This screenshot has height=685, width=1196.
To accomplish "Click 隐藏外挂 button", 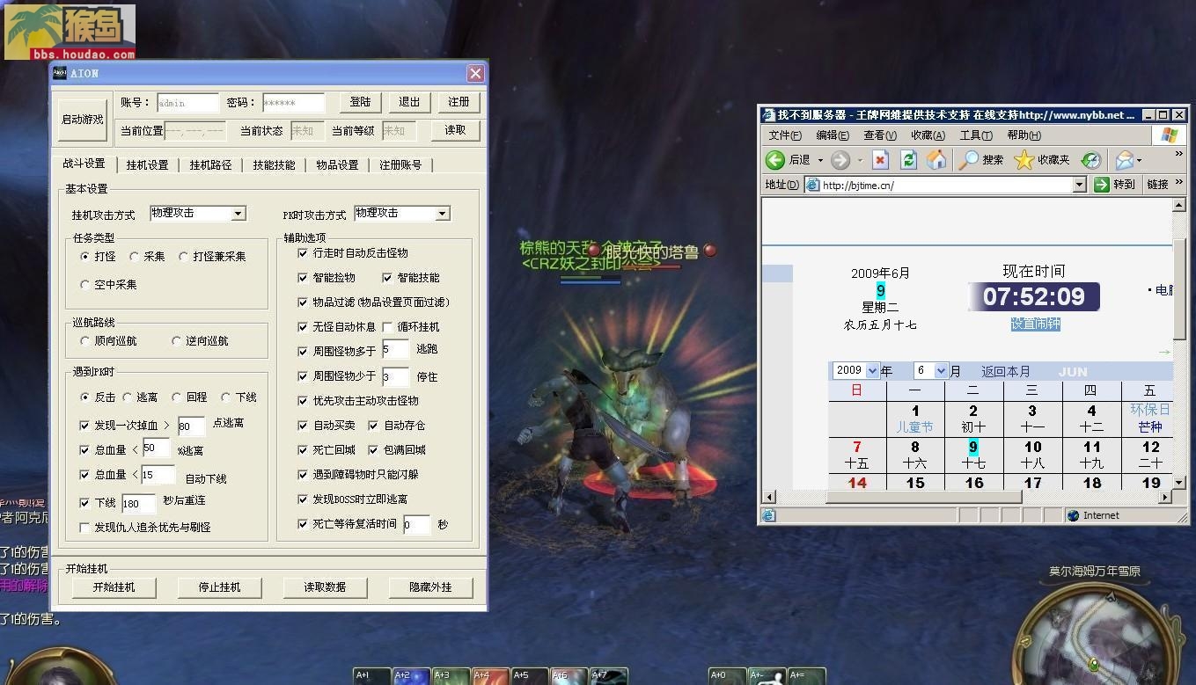I will pos(430,587).
